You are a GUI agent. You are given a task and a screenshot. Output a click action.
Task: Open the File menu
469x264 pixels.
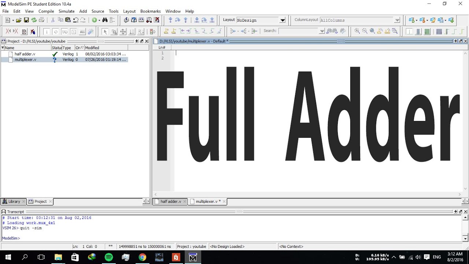click(5, 11)
